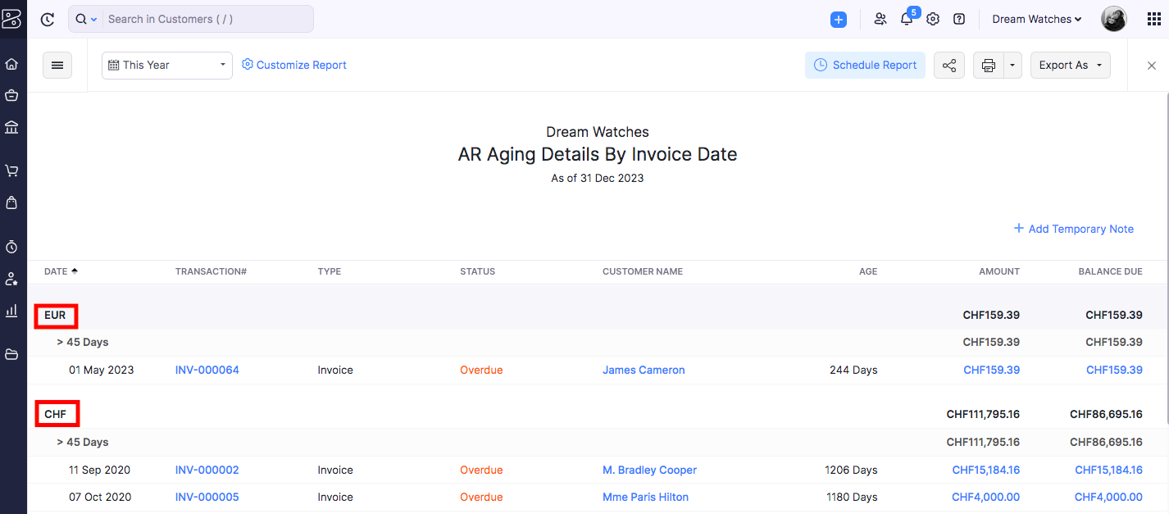Viewport: 1169px width, 514px height.
Task: Click CHF4,000.00 in the BALANCE DUE column
Action: (x=1108, y=497)
